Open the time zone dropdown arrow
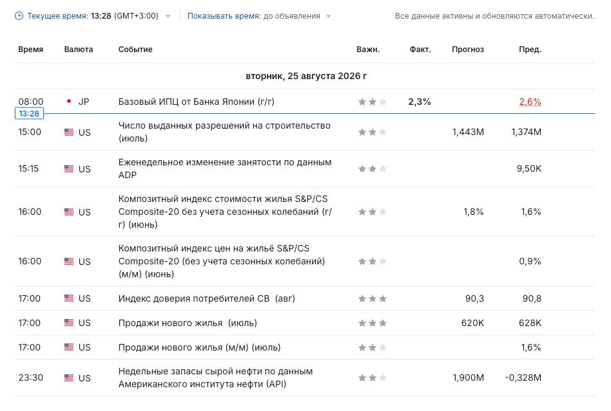This screenshot has width=611, height=411. point(168,16)
